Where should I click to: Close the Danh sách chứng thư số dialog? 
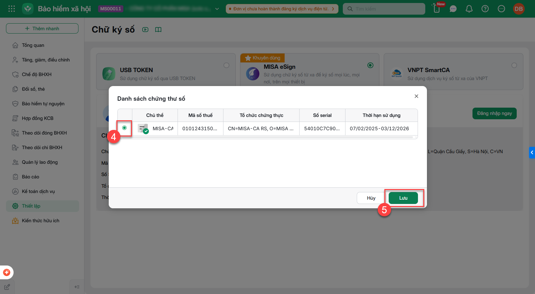click(416, 96)
